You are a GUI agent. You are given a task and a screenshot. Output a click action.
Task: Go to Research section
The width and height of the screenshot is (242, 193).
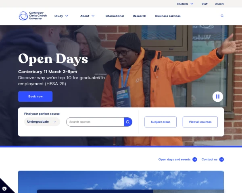click(140, 16)
